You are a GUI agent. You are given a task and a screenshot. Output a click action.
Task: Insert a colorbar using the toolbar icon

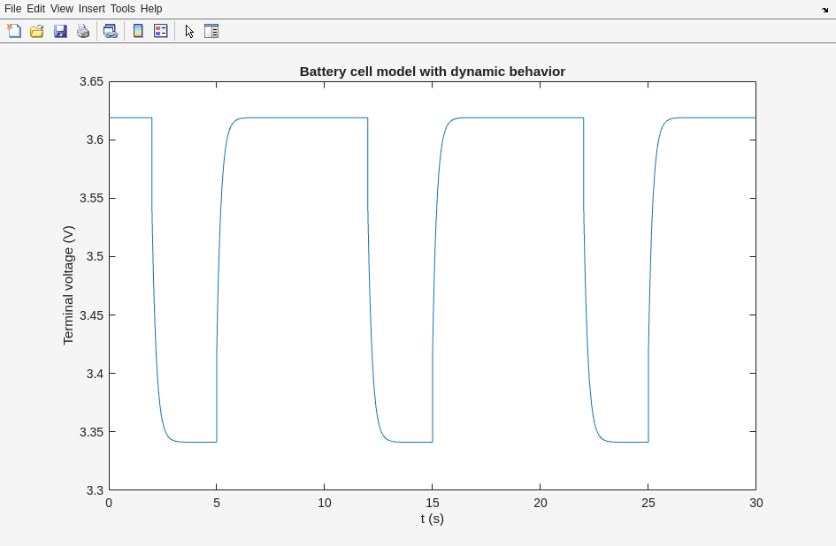coord(138,31)
